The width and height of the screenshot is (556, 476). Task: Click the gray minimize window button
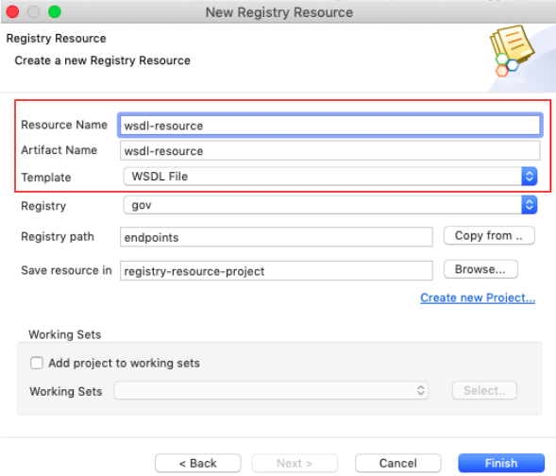coord(33,11)
